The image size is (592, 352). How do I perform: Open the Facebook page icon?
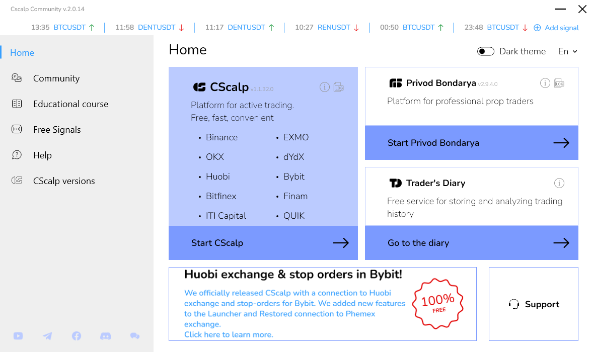point(77,336)
